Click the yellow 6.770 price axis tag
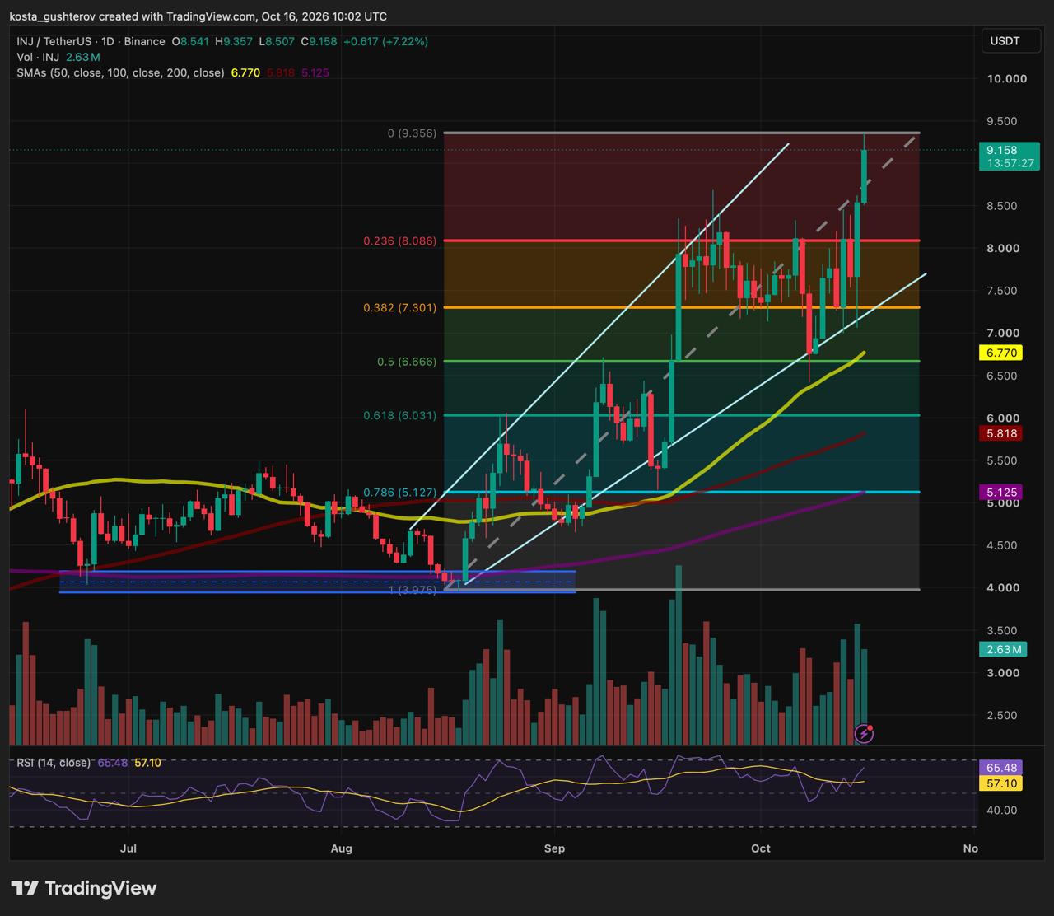 tap(1000, 353)
